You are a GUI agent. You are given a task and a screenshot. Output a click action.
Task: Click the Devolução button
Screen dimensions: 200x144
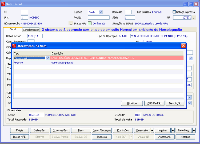coord(175,103)
